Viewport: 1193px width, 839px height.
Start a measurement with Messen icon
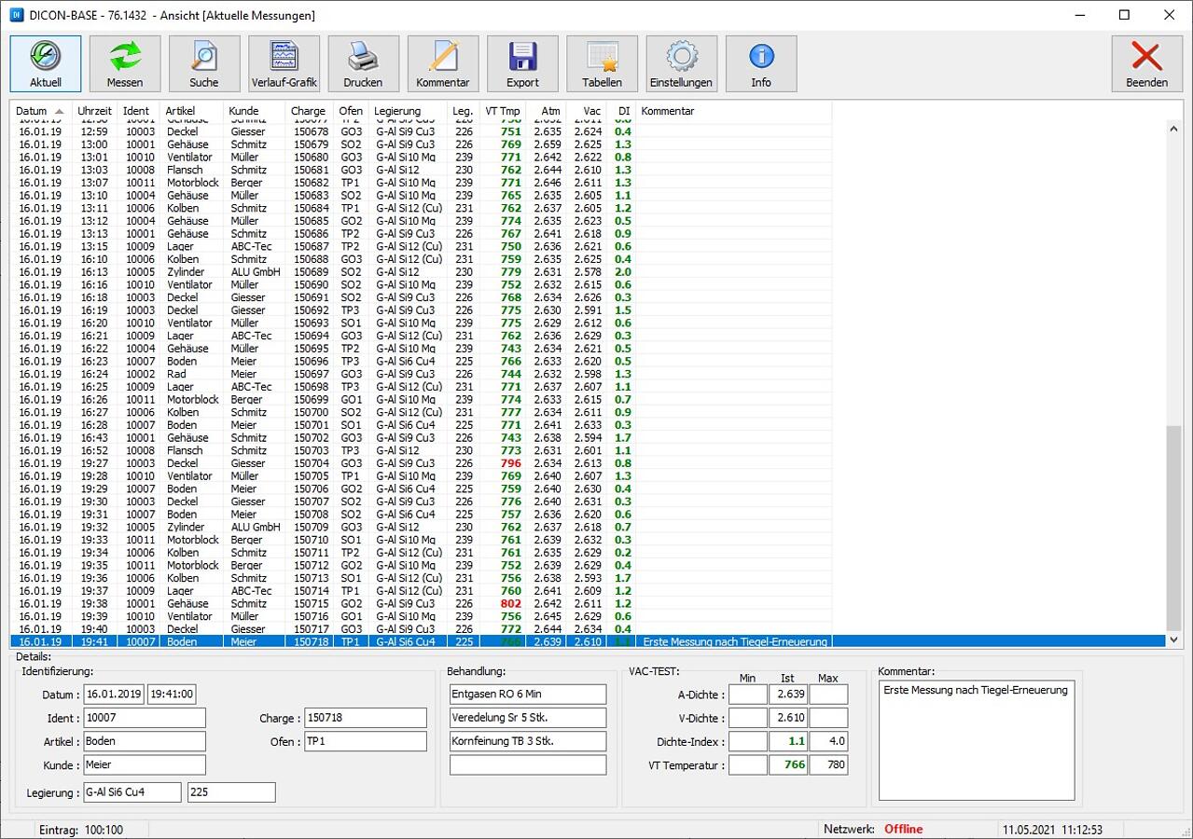pos(125,63)
